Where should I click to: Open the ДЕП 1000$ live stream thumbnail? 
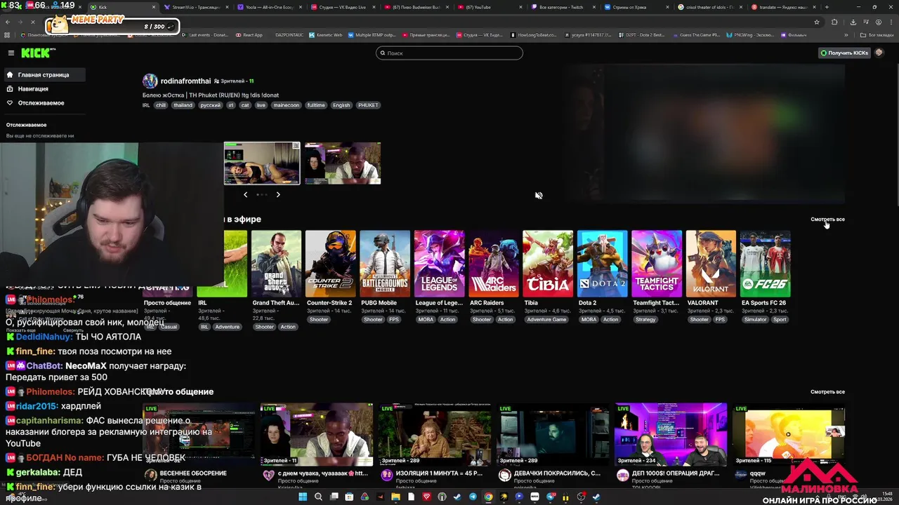click(671, 434)
